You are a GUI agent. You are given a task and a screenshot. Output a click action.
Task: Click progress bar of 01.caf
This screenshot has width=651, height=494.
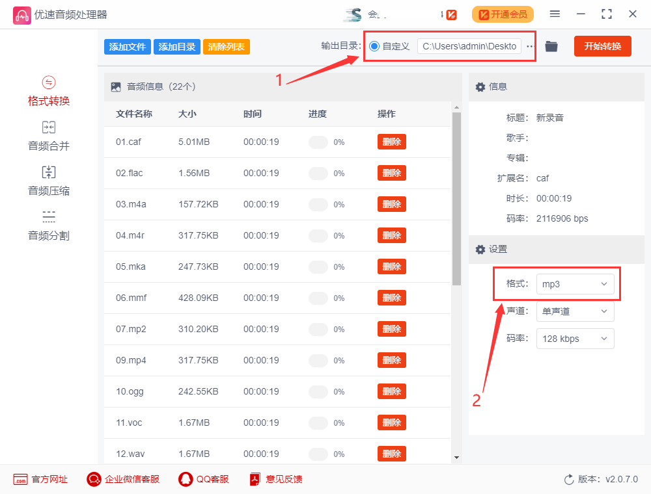(318, 142)
